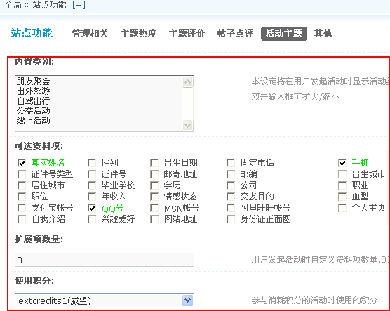Uncheck the 手机 checkbox
This screenshot has width=390, height=311.
[342, 163]
